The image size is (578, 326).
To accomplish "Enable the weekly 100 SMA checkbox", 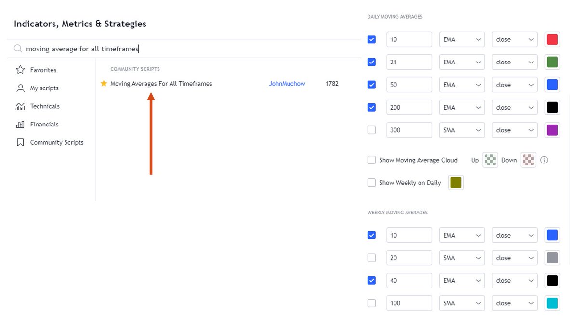I will 371,303.
